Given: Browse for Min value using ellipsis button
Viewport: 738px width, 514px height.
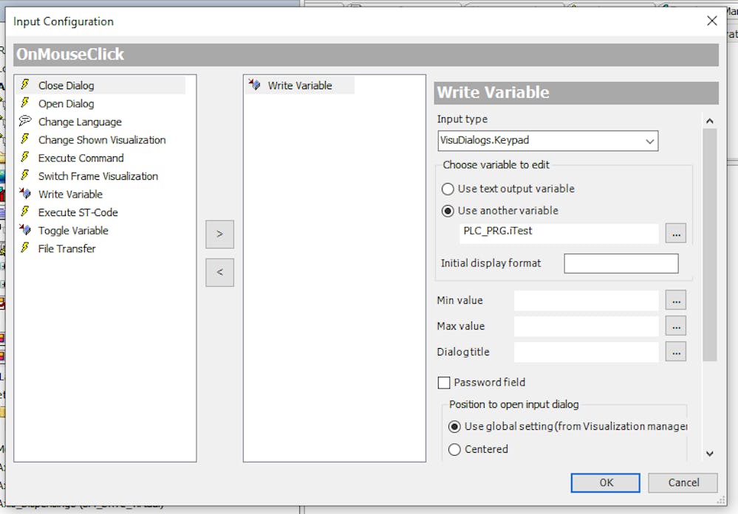Looking at the screenshot, I should click(x=675, y=300).
